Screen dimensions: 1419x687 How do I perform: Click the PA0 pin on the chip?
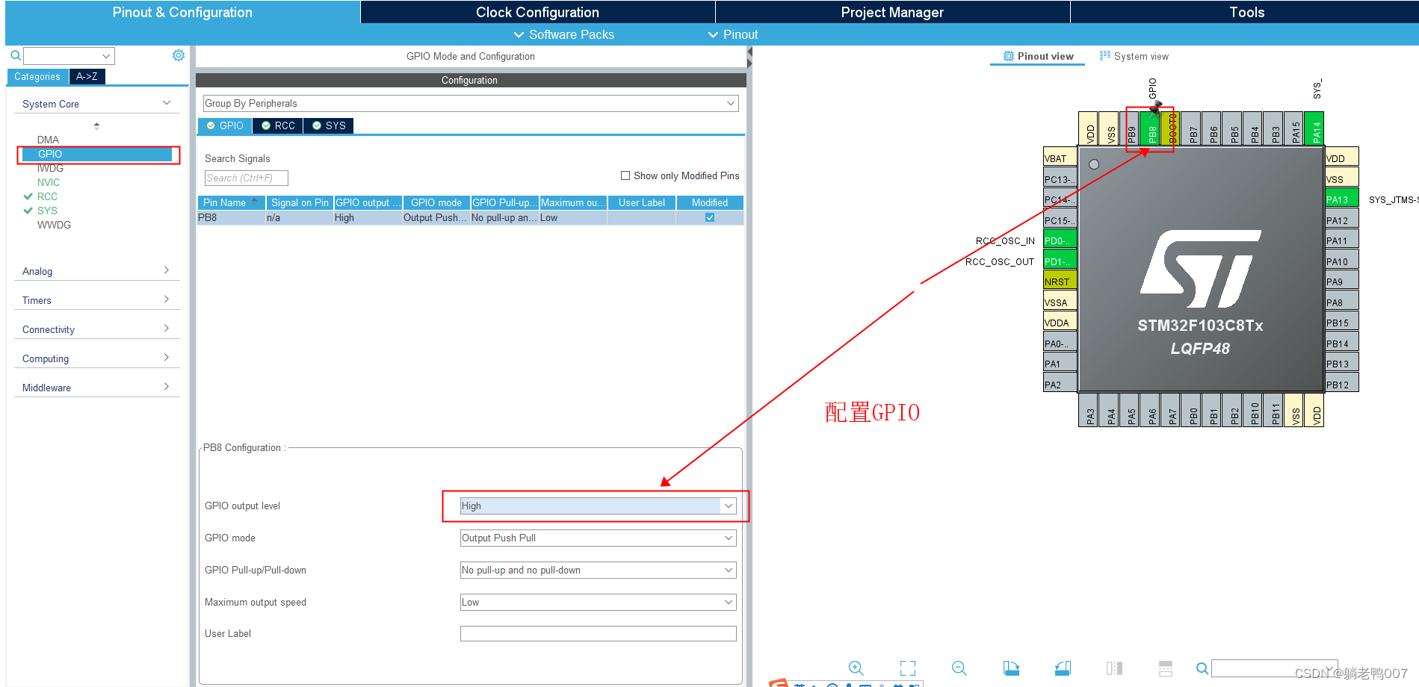pyautogui.click(x=1060, y=343)
